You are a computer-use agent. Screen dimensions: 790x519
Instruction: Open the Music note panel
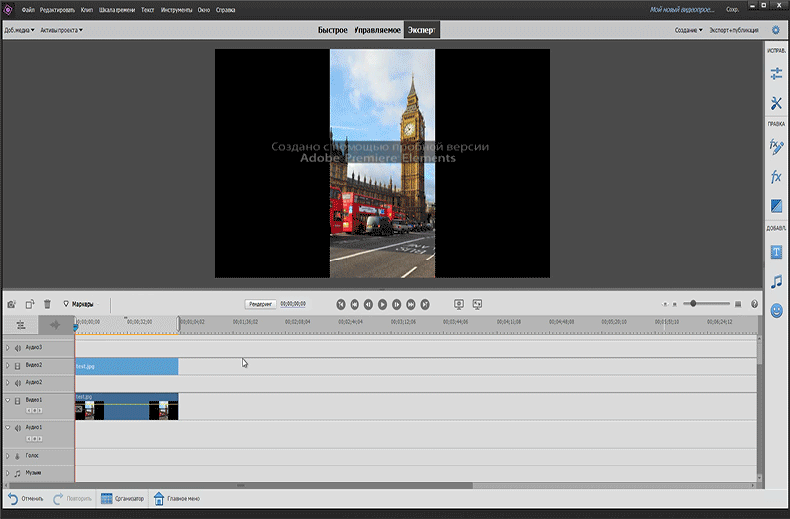pyautogui.click(x=776, y=281)
